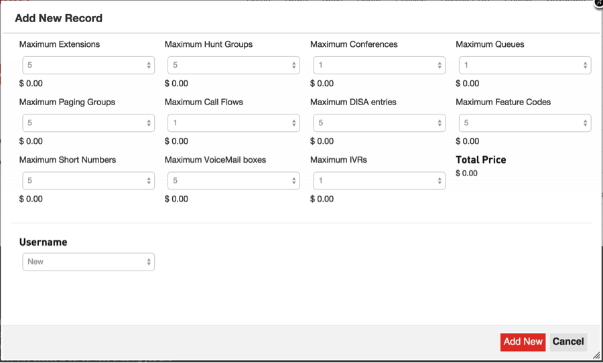Viewport: 603px width, 363px height.
Task: Click the Maximum Call Flows label
Action: coord(204,102)
